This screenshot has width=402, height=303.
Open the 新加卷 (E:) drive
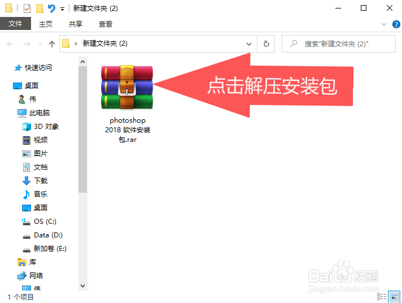[50, 249]
